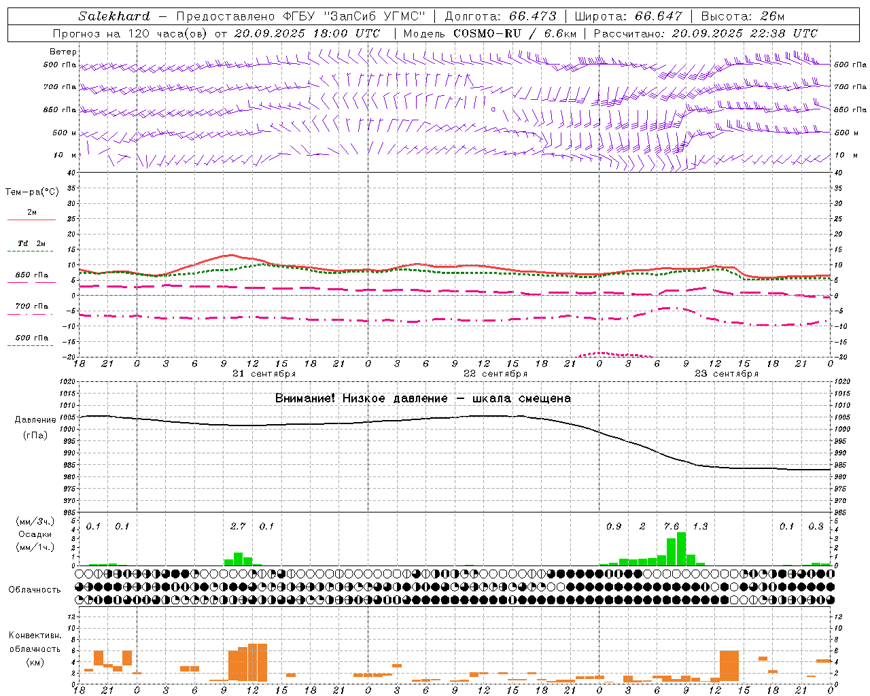Select forecast start time 20.09.2025 18:00 UTC
Viewport: 870px width, 696px height.
click(x=307, y=33)
